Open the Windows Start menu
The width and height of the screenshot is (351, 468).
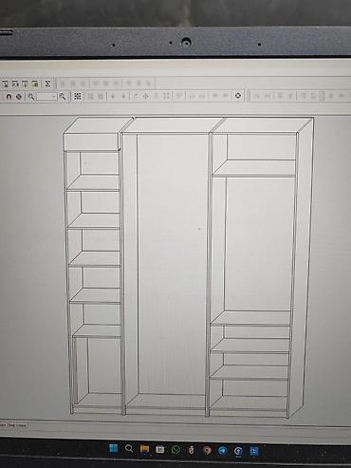[113, 448]
